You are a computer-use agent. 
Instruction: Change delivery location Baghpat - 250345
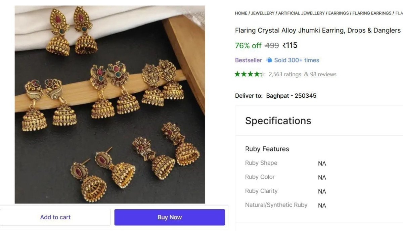tap(291, 96)
